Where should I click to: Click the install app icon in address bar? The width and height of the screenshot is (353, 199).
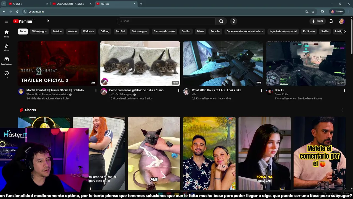click(x=307, y=12)
